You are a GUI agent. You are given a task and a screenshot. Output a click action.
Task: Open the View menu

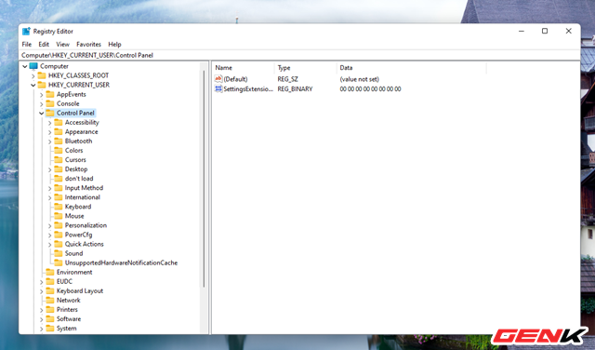pos(62,44)
